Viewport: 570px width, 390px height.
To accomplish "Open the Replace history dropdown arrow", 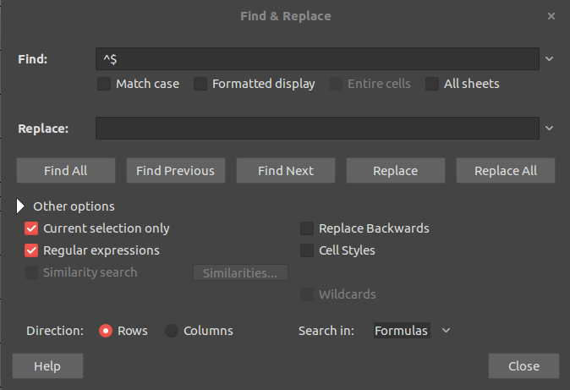I will [549, 129].
